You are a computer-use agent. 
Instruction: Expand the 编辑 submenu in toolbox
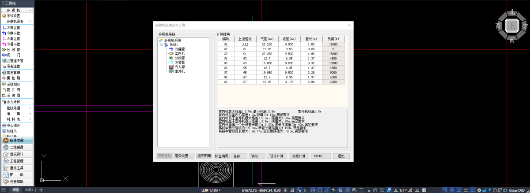17,113
